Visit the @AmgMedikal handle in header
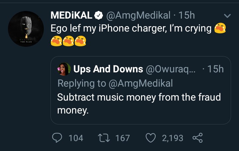 pos(138,15)
